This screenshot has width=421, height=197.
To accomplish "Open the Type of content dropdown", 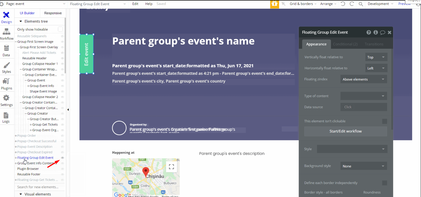I will pyautogui.click(x=364, y=96).
